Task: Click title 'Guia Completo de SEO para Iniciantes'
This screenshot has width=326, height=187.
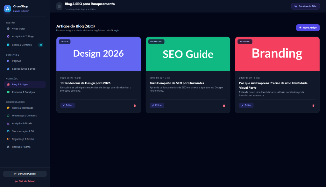Action: [177, 83]
